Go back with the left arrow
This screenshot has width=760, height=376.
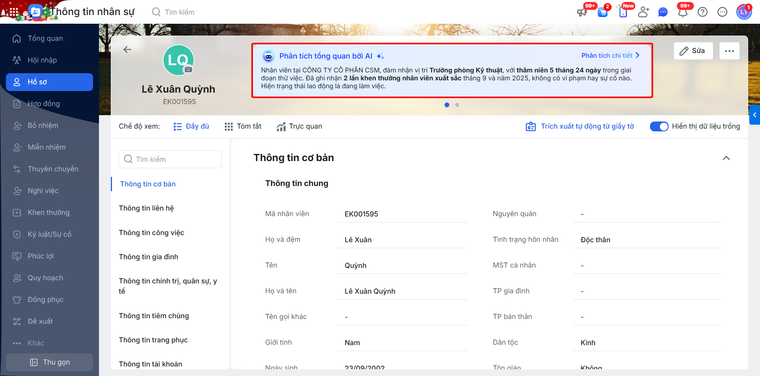tap(127, 49)
